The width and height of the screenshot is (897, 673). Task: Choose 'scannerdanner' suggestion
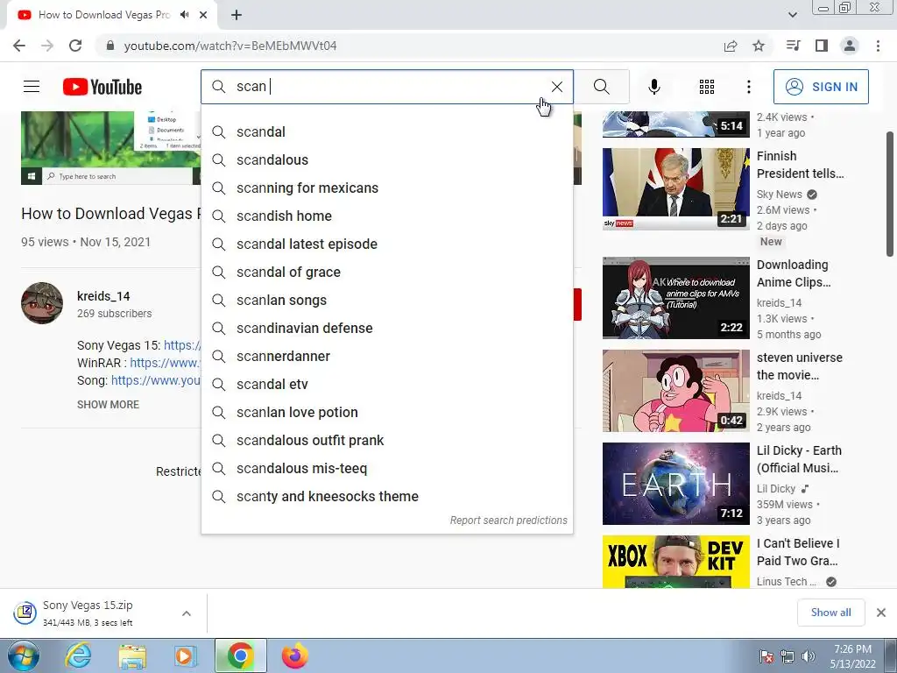click(386, 357)
